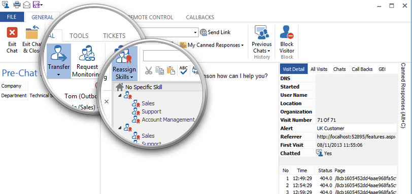This screenshot has width=412, height=194.
Task: Click the Paste clipboard icon
Action: coord(171,70)
